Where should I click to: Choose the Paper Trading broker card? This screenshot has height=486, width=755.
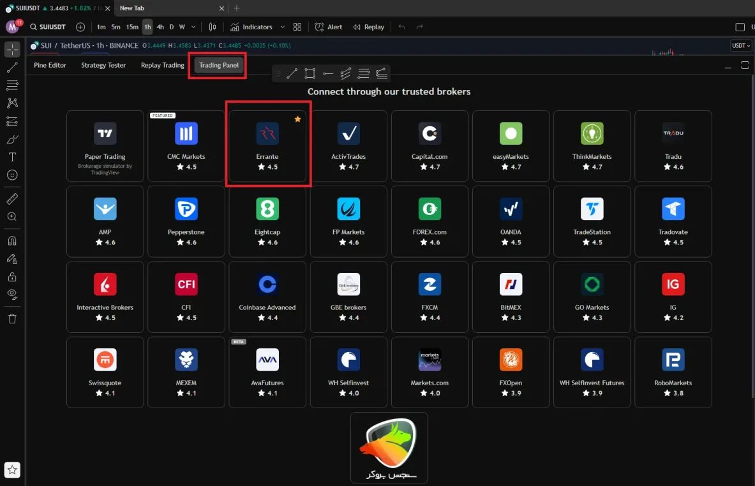click(105, 146)
